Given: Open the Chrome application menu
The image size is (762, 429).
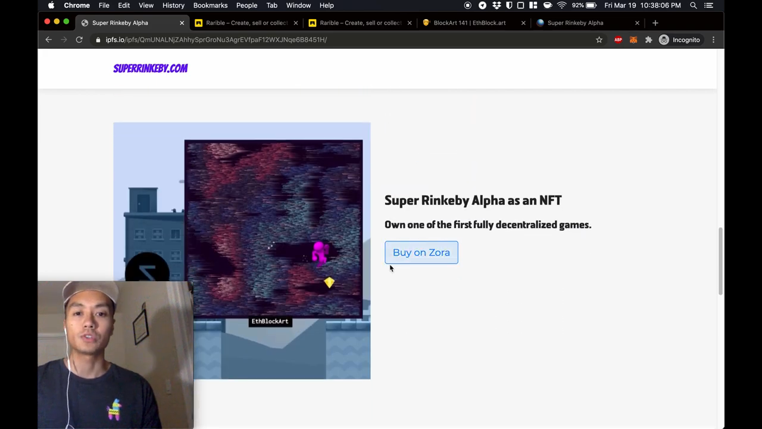Looking at the screenshot, I should coord(77,5).
